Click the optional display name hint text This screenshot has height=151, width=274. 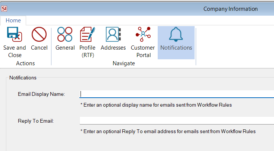[156, 105]
